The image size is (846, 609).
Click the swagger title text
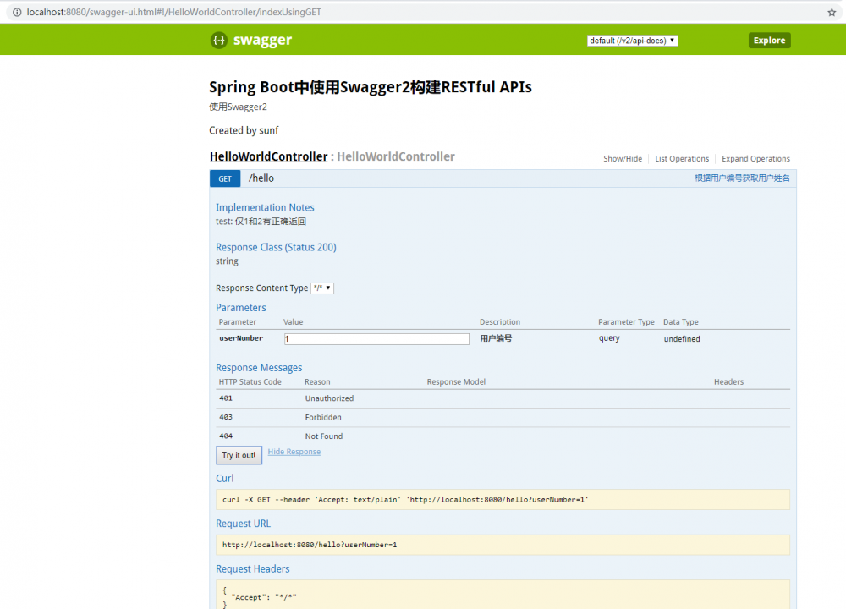pyautogui.click(x=263, y=41)
